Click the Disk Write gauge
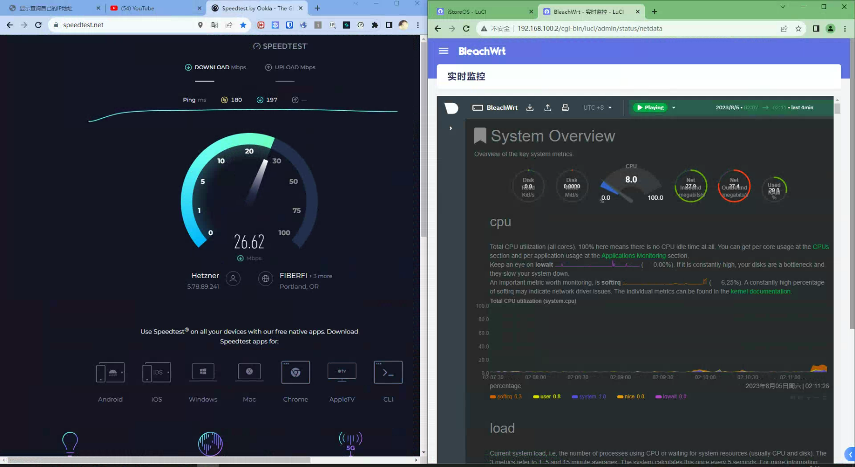 [x=571, y=187]
